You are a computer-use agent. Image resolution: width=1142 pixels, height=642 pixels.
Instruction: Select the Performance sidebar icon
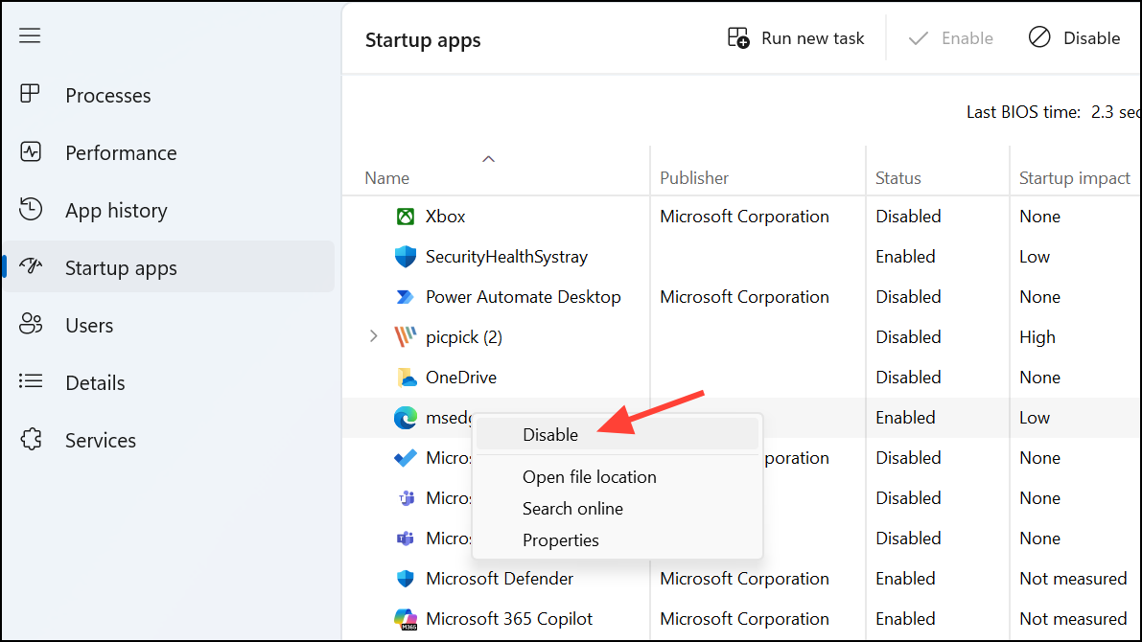(x=30, y=151)
